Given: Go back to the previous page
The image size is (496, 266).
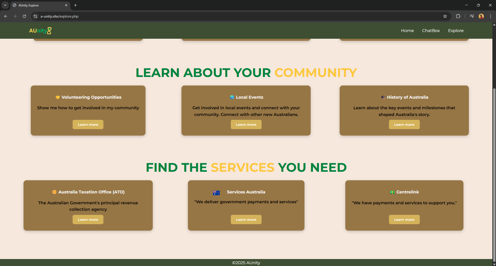Looking at the screenshot, I should (6, 16).
